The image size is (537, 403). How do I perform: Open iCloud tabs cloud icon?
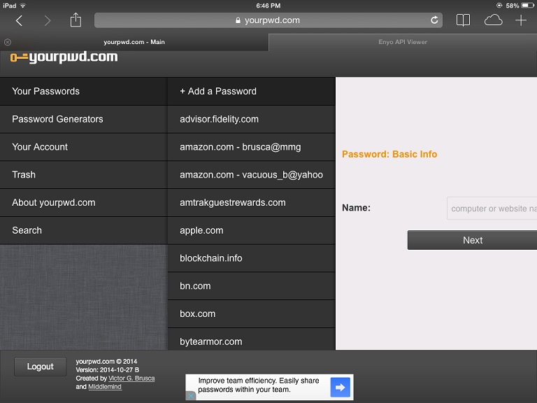pos(493,20)
